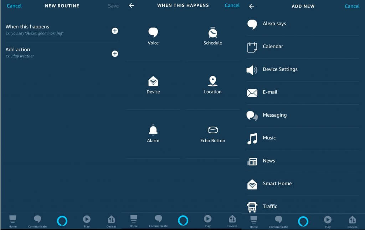Select the Device Settings text label
The width and height of the screenshot is (365, 230).
coord(280,69)
